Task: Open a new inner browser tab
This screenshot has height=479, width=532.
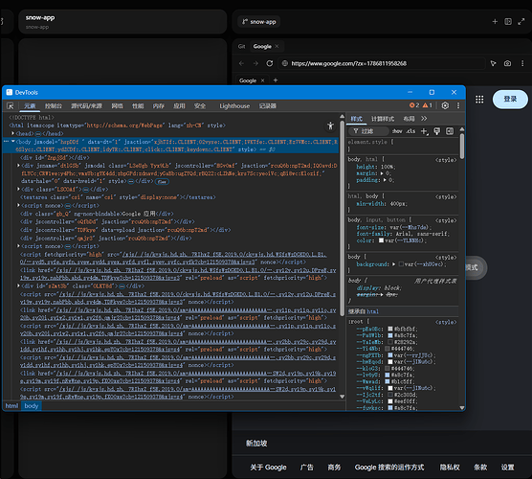Action: point(276,80)
